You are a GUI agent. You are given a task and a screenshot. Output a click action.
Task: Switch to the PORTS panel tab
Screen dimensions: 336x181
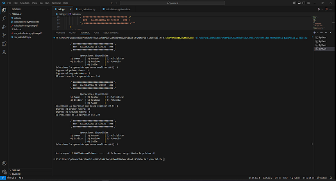[96, 33]
